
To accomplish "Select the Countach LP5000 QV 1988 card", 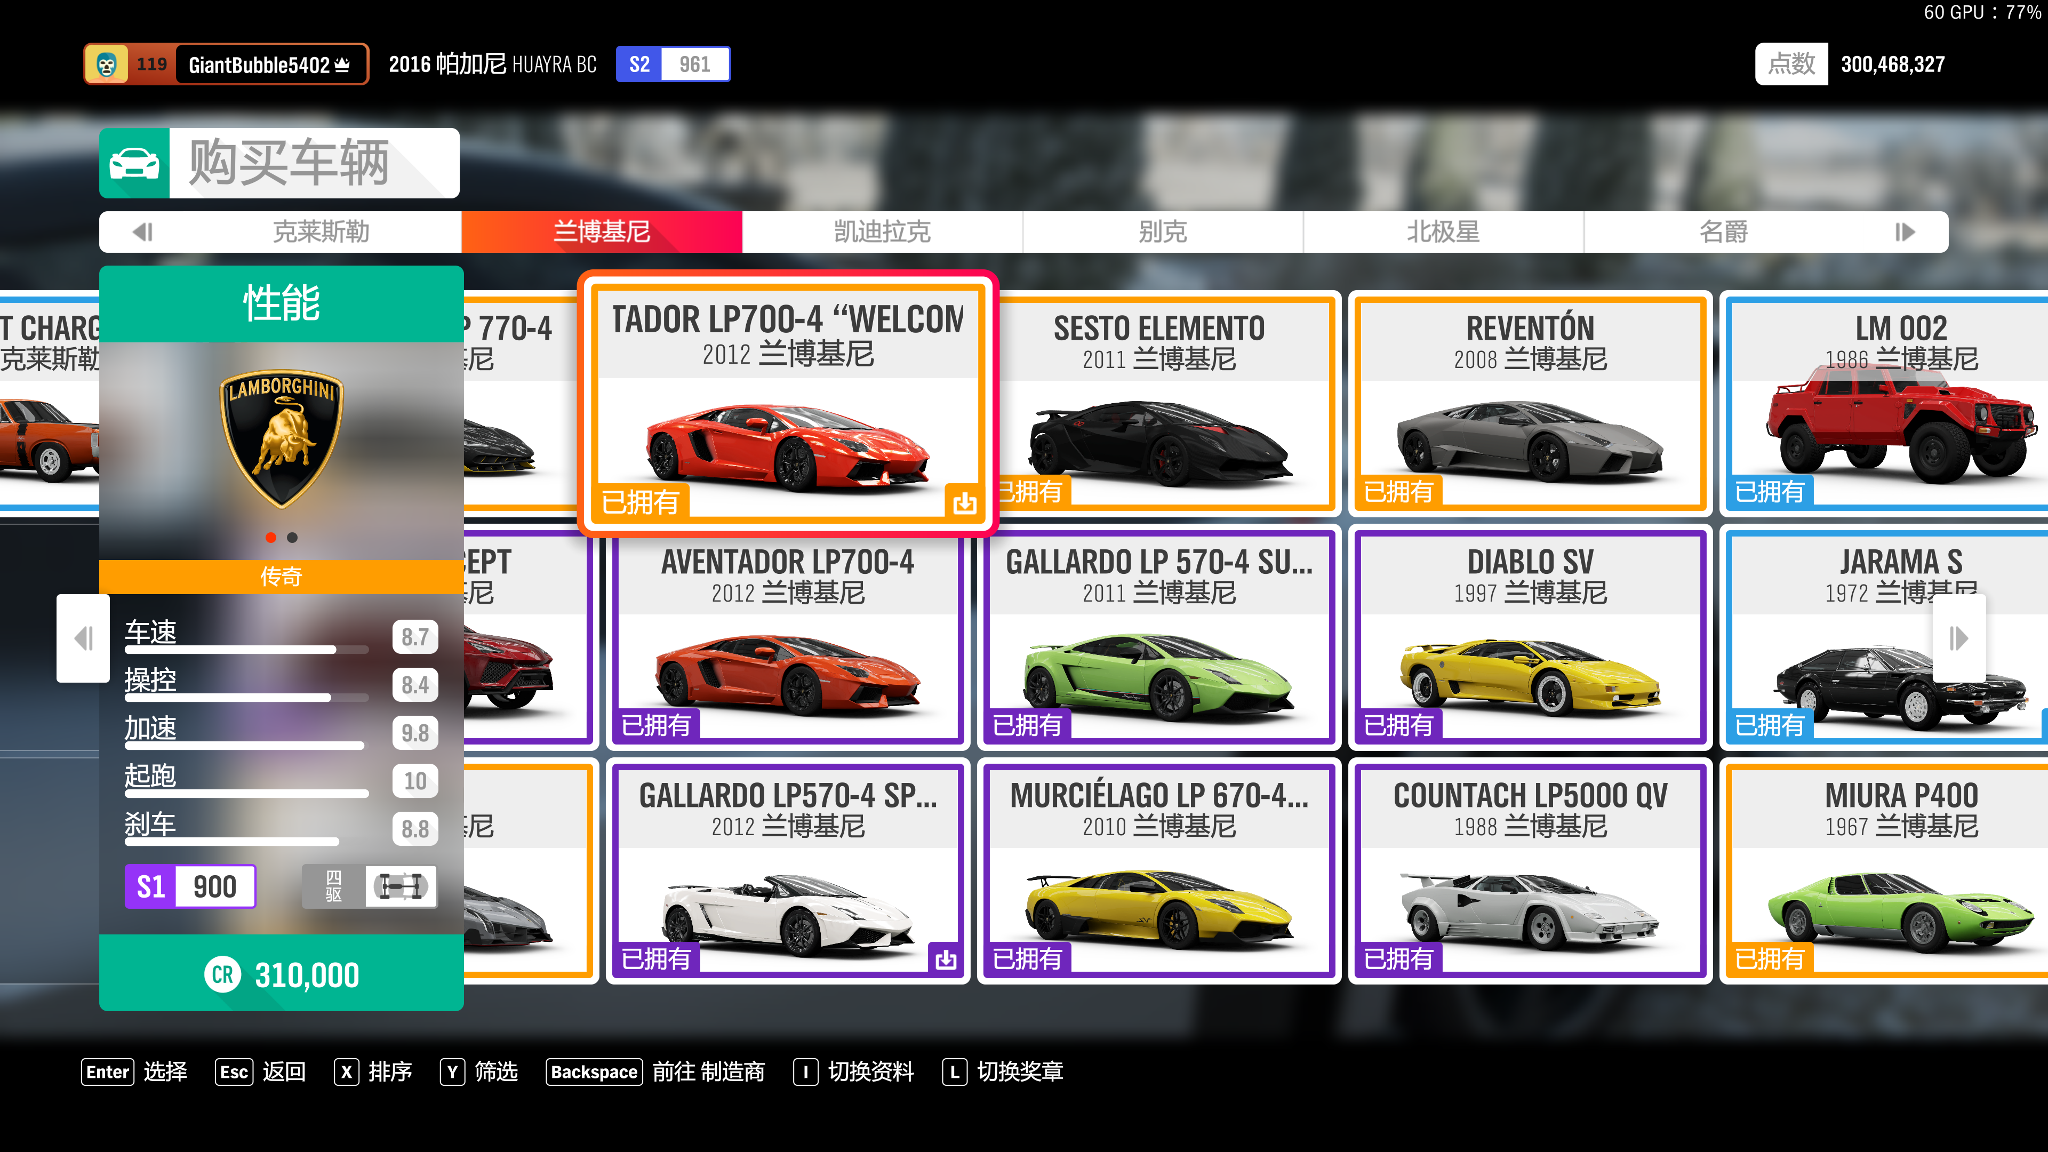I will (1530, 870).
